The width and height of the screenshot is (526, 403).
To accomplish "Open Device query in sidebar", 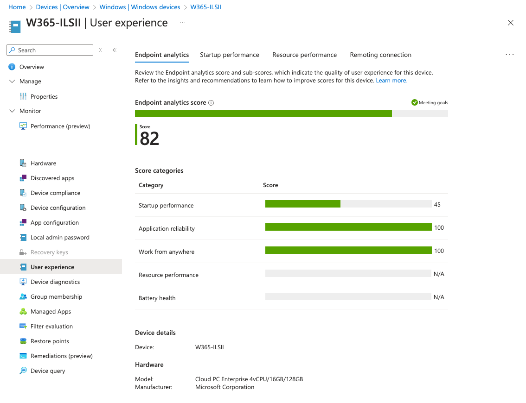I will pyautogui.click(x=48, y=371).
